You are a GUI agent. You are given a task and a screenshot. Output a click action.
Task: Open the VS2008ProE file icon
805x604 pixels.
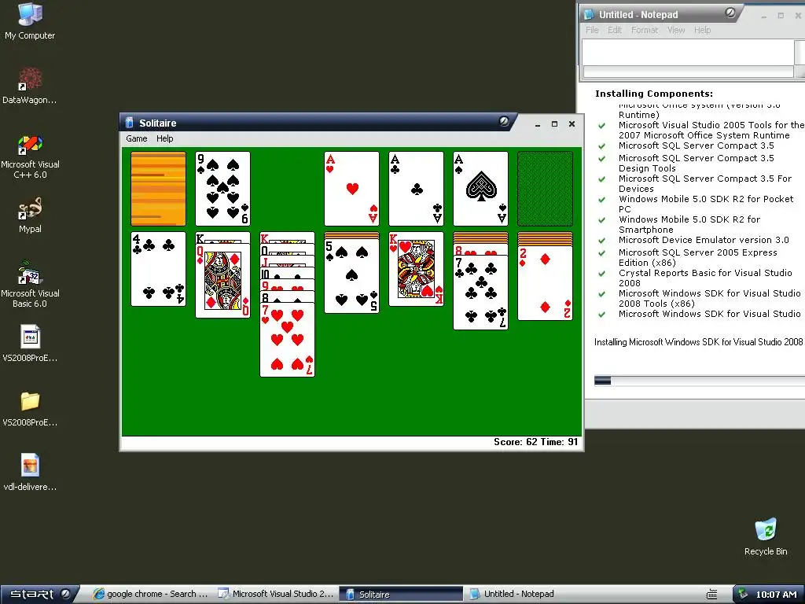coord(30,343)
